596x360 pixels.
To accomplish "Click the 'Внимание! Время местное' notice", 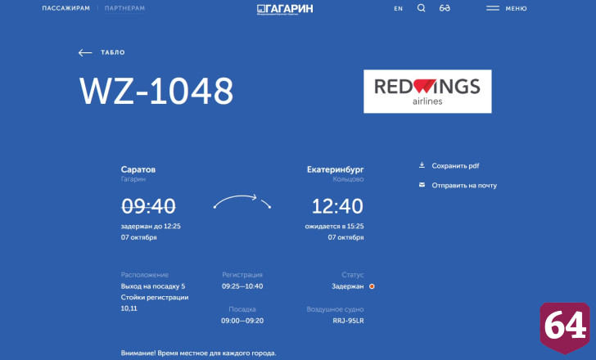I will pyautogui.click(x=198, y=353).
